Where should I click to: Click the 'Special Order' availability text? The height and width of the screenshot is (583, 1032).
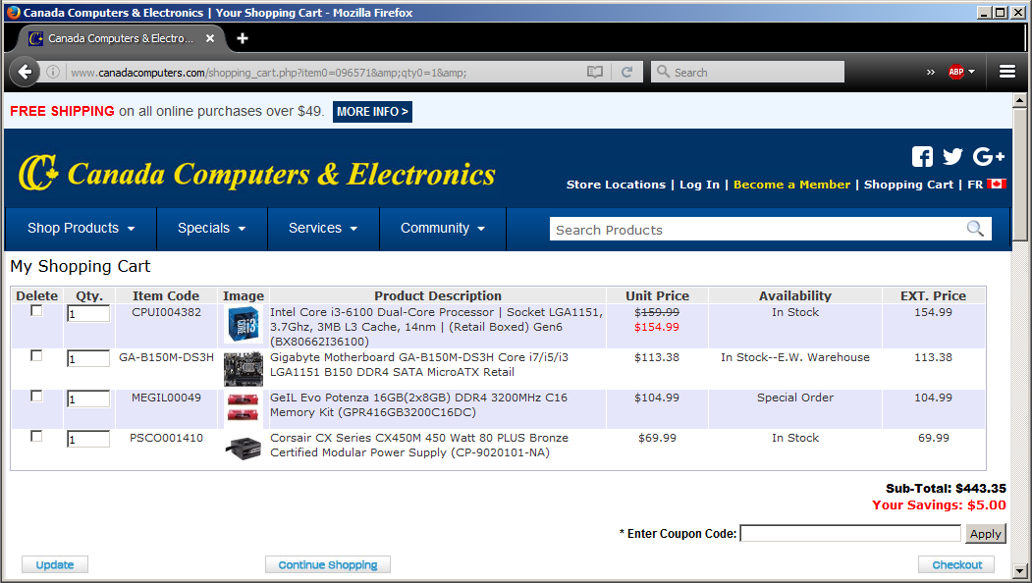(x=795, y=397)
